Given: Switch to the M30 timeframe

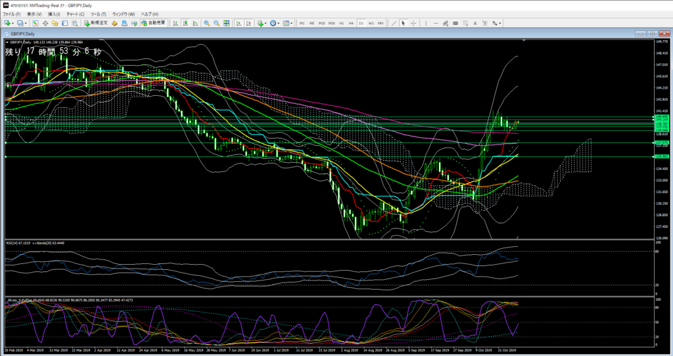Looking at the screenshot, I should [331, 23].
